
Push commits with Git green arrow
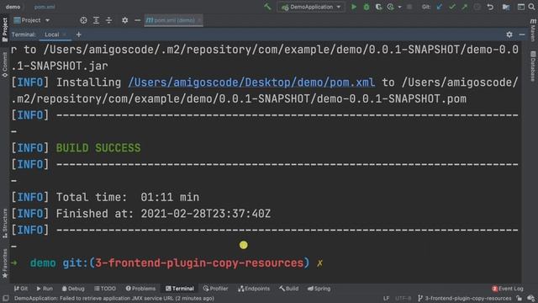click(x=464, y=7)
